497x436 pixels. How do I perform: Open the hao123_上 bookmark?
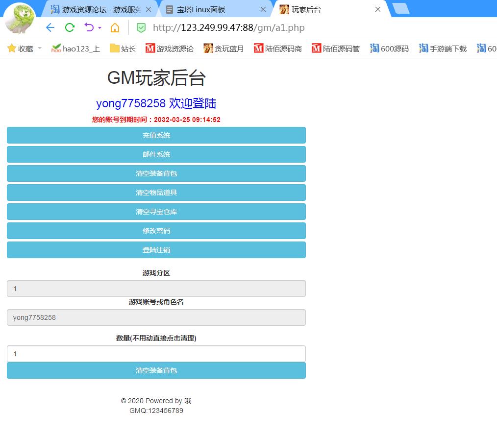point(75,48)
